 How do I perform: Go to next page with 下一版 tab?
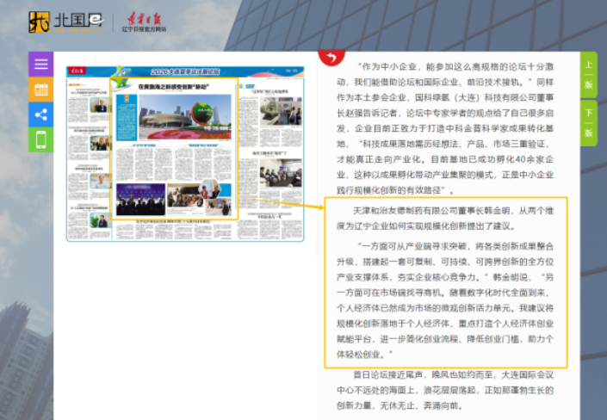(588, 123)
